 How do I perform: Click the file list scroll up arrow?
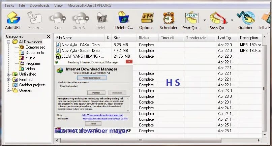[265, 37]
